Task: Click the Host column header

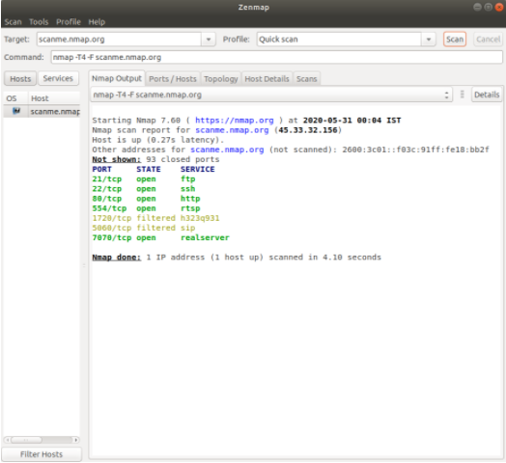Action: pos(54,98)
